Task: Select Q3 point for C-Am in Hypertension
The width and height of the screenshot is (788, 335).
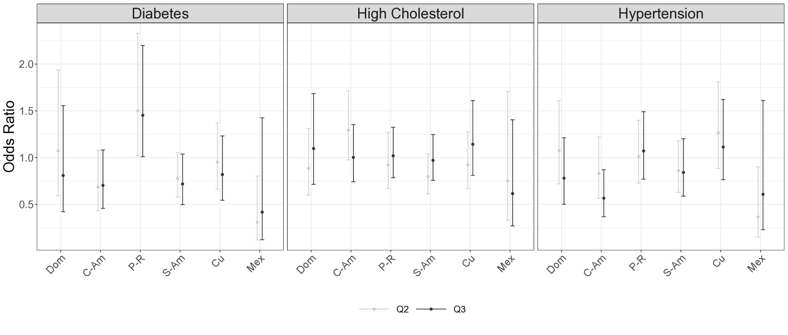Action: click(603, 198)
